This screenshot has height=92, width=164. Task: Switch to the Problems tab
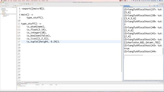point(20,82)
